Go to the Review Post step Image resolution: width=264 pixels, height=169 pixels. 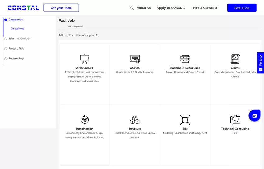coord(16,59)
